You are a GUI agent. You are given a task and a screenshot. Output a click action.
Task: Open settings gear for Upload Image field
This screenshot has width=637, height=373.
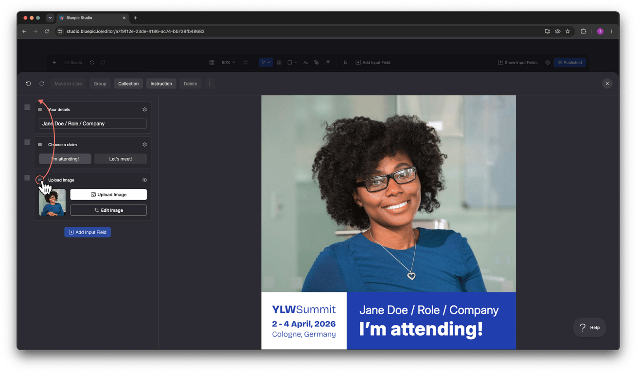(x=144, y=180)
